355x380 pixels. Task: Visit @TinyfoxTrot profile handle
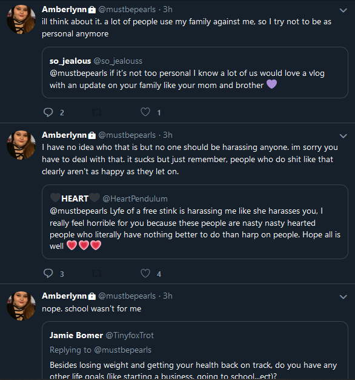130,336
